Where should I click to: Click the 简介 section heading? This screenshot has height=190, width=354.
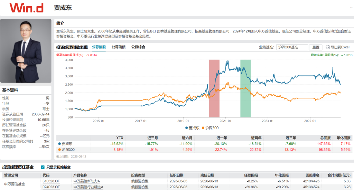click(60, 23)
